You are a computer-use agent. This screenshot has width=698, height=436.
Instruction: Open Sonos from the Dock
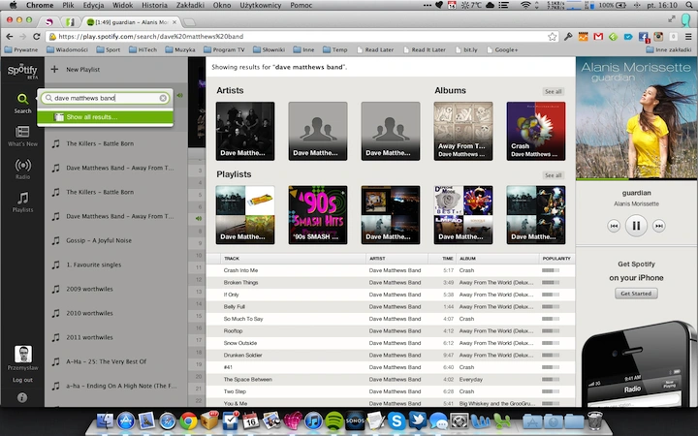pyautogui.click(x=355, y=420)
